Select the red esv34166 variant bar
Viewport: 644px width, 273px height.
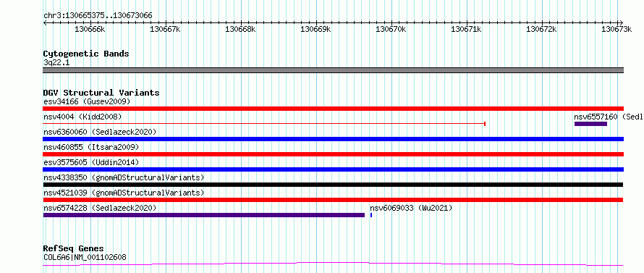point(333,109)
